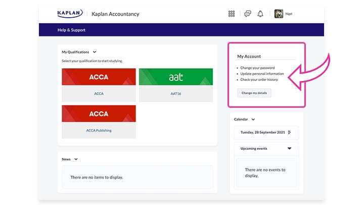364x205 pixels.
Task: Expand the Calendar chevron
Action: (x=253, y=119)
